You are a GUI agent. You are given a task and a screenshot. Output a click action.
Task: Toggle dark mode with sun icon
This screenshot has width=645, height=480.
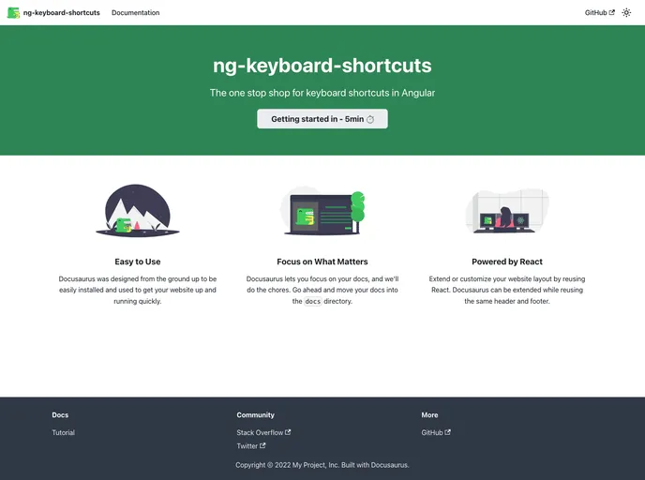click(x=626, y=13)
